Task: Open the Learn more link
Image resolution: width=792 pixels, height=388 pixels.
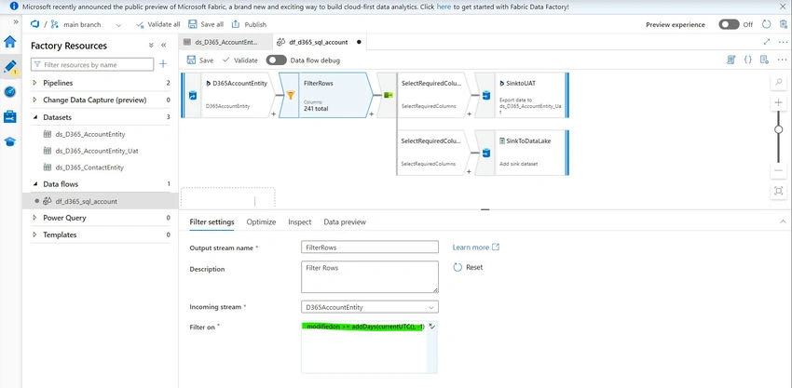Action: (476, 248)
